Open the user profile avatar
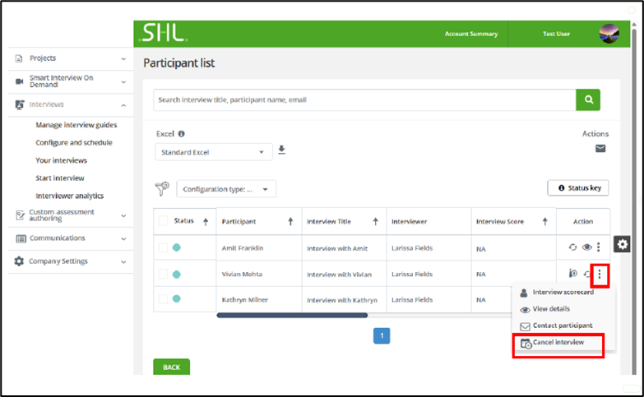This screenshot has width=644, height=397. click(x=609, y=34)
